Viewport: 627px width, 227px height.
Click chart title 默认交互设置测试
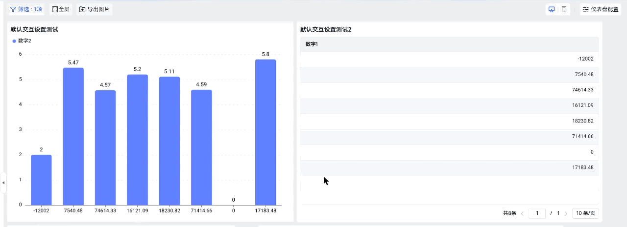click(34, 29)
